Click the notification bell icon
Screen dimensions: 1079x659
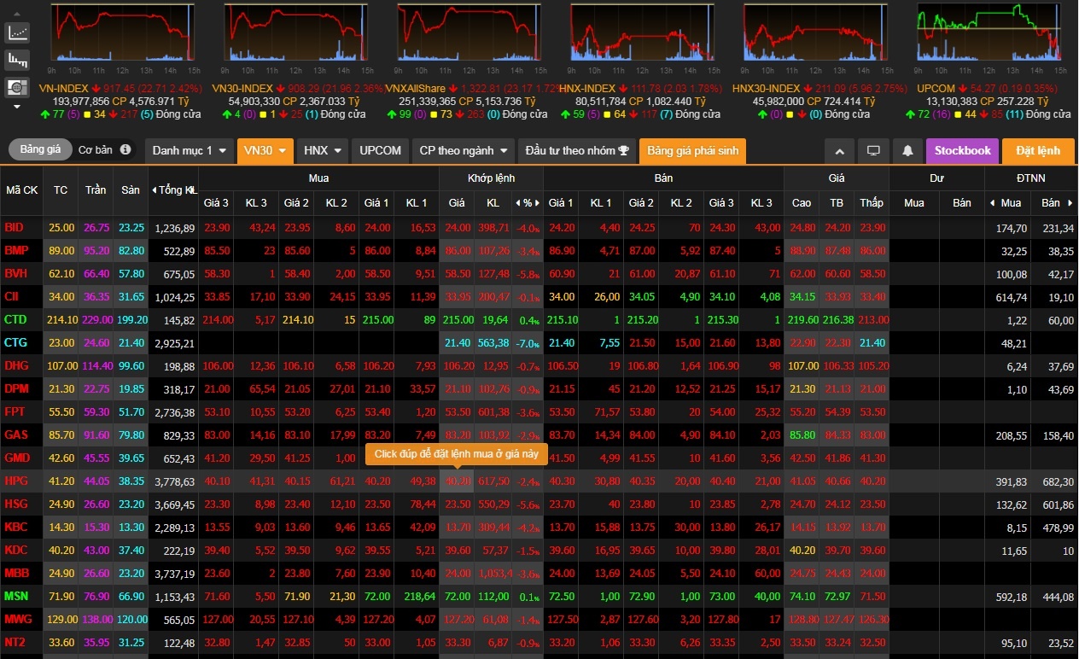(x=907, y=151)
